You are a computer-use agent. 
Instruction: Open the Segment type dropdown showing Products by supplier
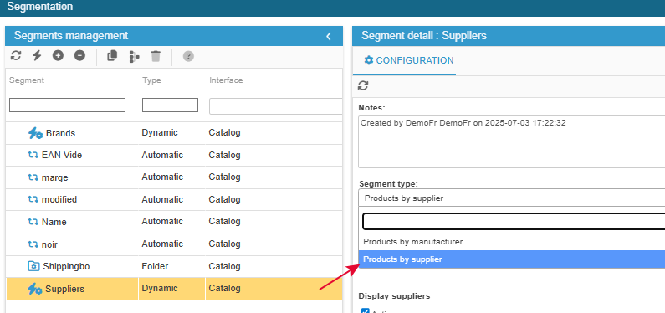[x=511, y=198]
